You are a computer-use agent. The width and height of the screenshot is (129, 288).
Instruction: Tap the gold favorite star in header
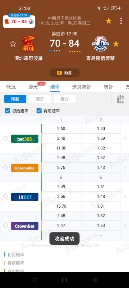109,21
